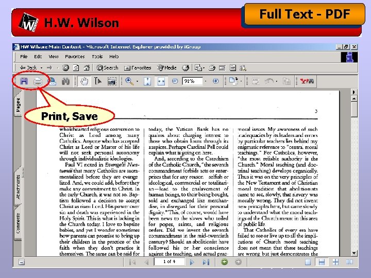Toggle Single Page layout view
The height and width of the screenshot is (278, 371).
click(x=308, y=262)
